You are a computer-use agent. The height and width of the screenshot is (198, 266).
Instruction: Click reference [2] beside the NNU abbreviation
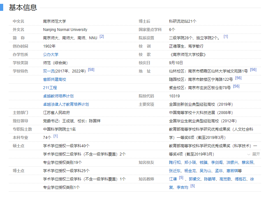point(102,37)
